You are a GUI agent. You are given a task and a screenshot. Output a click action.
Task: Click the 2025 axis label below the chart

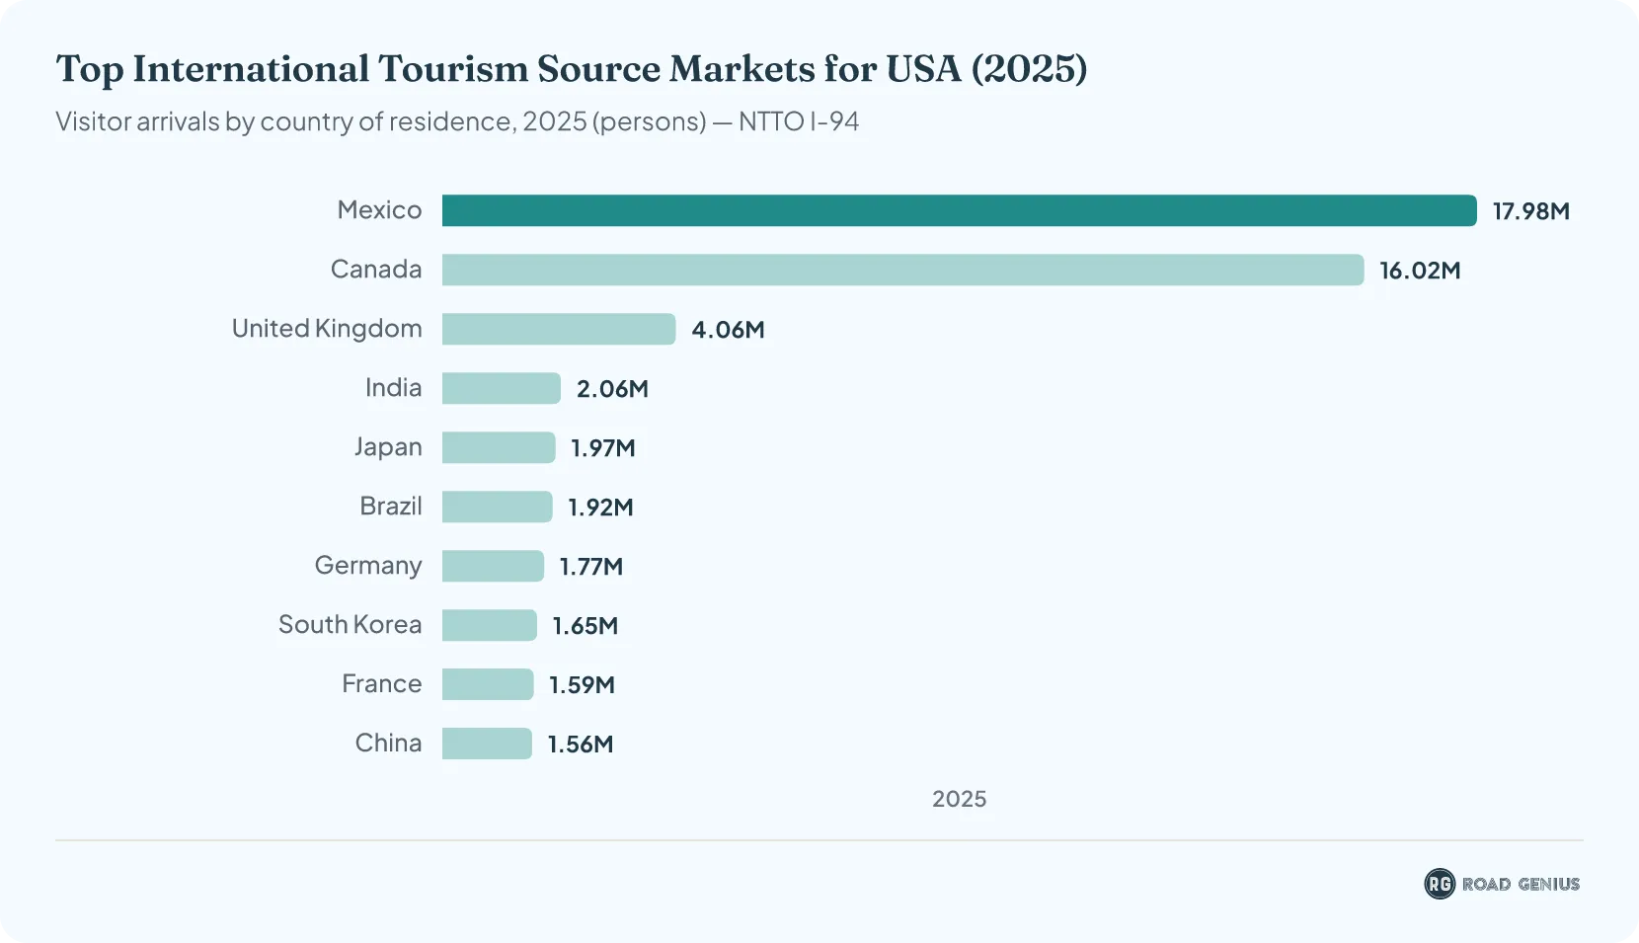pos(960,799)
